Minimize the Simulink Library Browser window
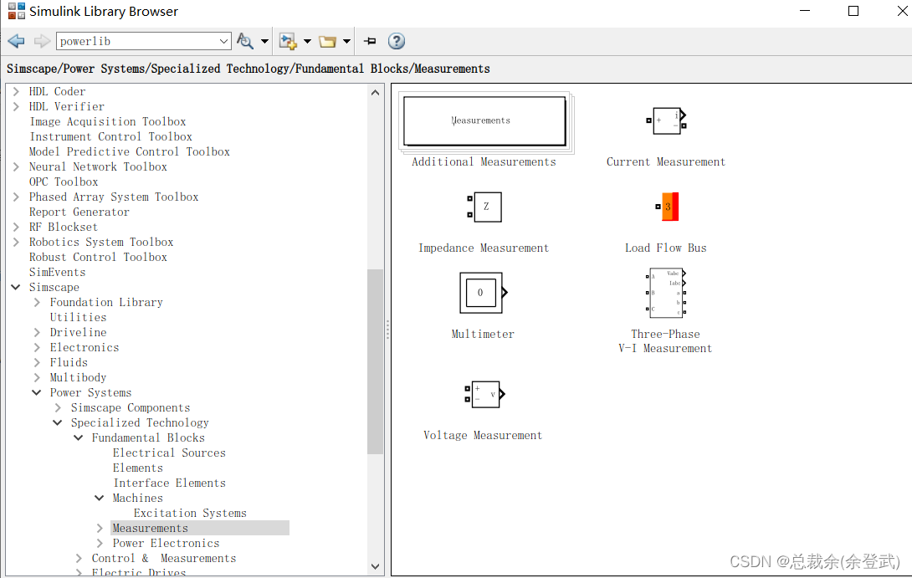The image size is (912, 578). (805, 11)
